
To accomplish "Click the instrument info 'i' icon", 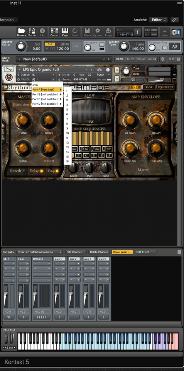I will pos(108,70).
